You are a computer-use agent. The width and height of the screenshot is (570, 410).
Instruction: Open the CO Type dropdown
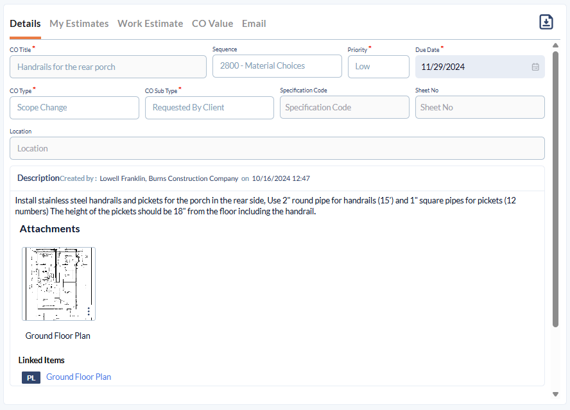pos(74,108)
